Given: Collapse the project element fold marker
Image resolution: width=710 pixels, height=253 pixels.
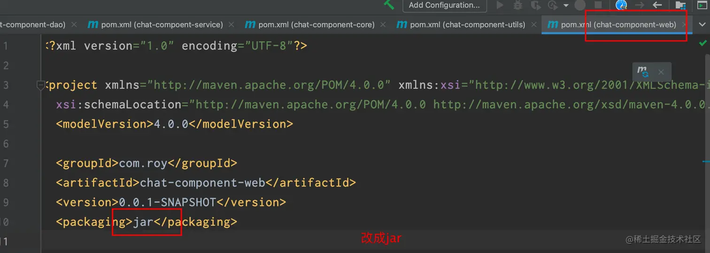Looking at the screenshot, I should (x=40, y=85).
